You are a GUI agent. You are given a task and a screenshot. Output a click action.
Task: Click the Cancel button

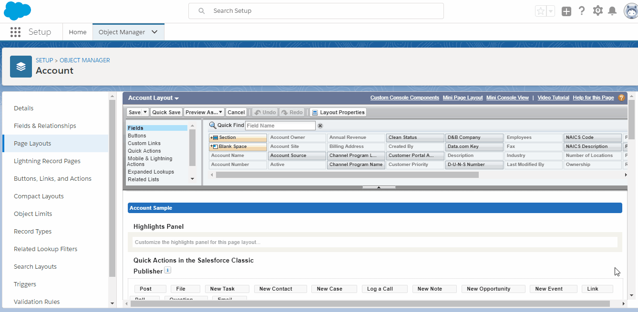236,112
